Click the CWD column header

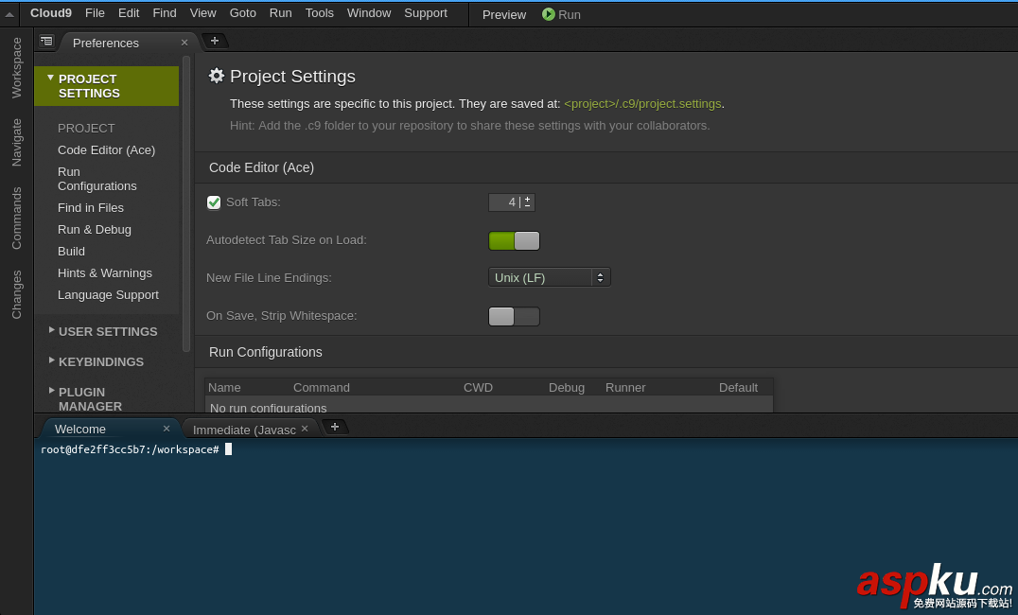478,387
